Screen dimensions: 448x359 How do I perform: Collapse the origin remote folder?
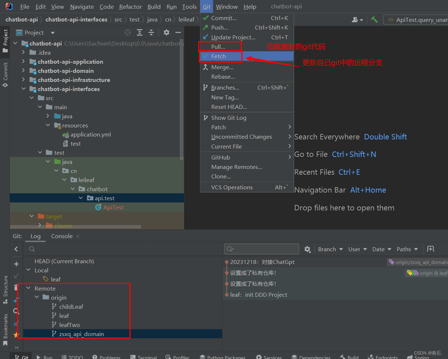tap(37, 297)
